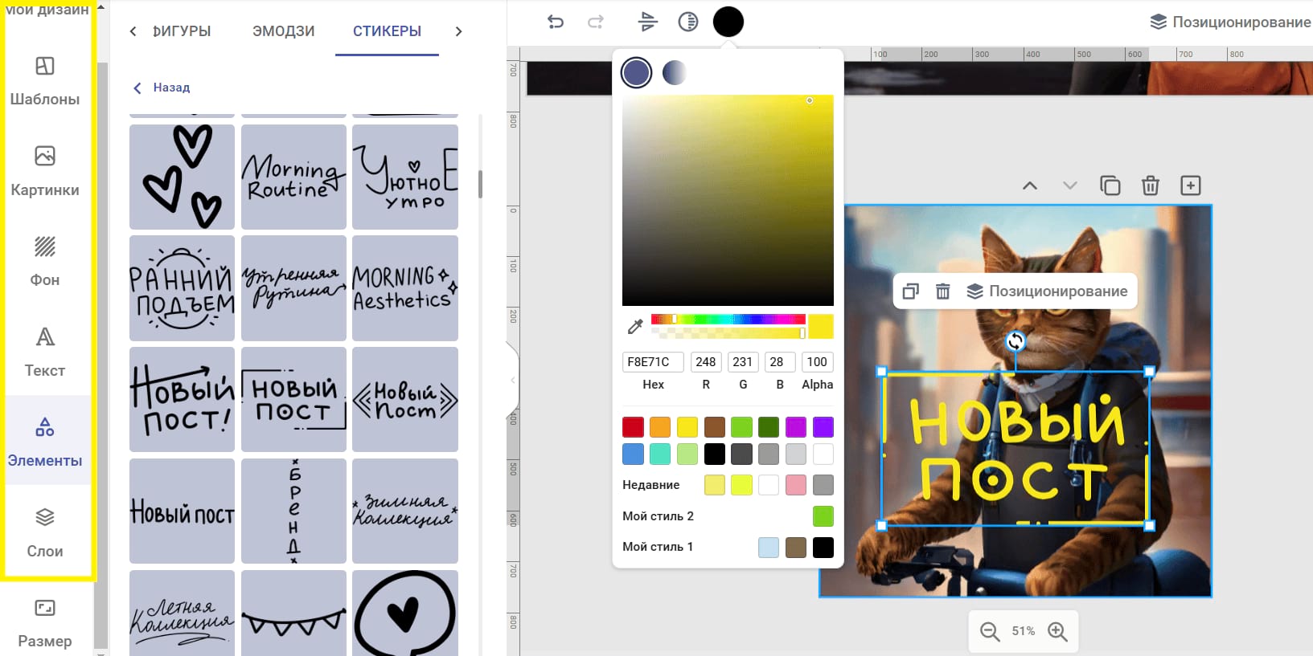Click the redo arrow icon
Image resolution: width=1313 pixels, height=656 pixels.
(x=596, y=22)
